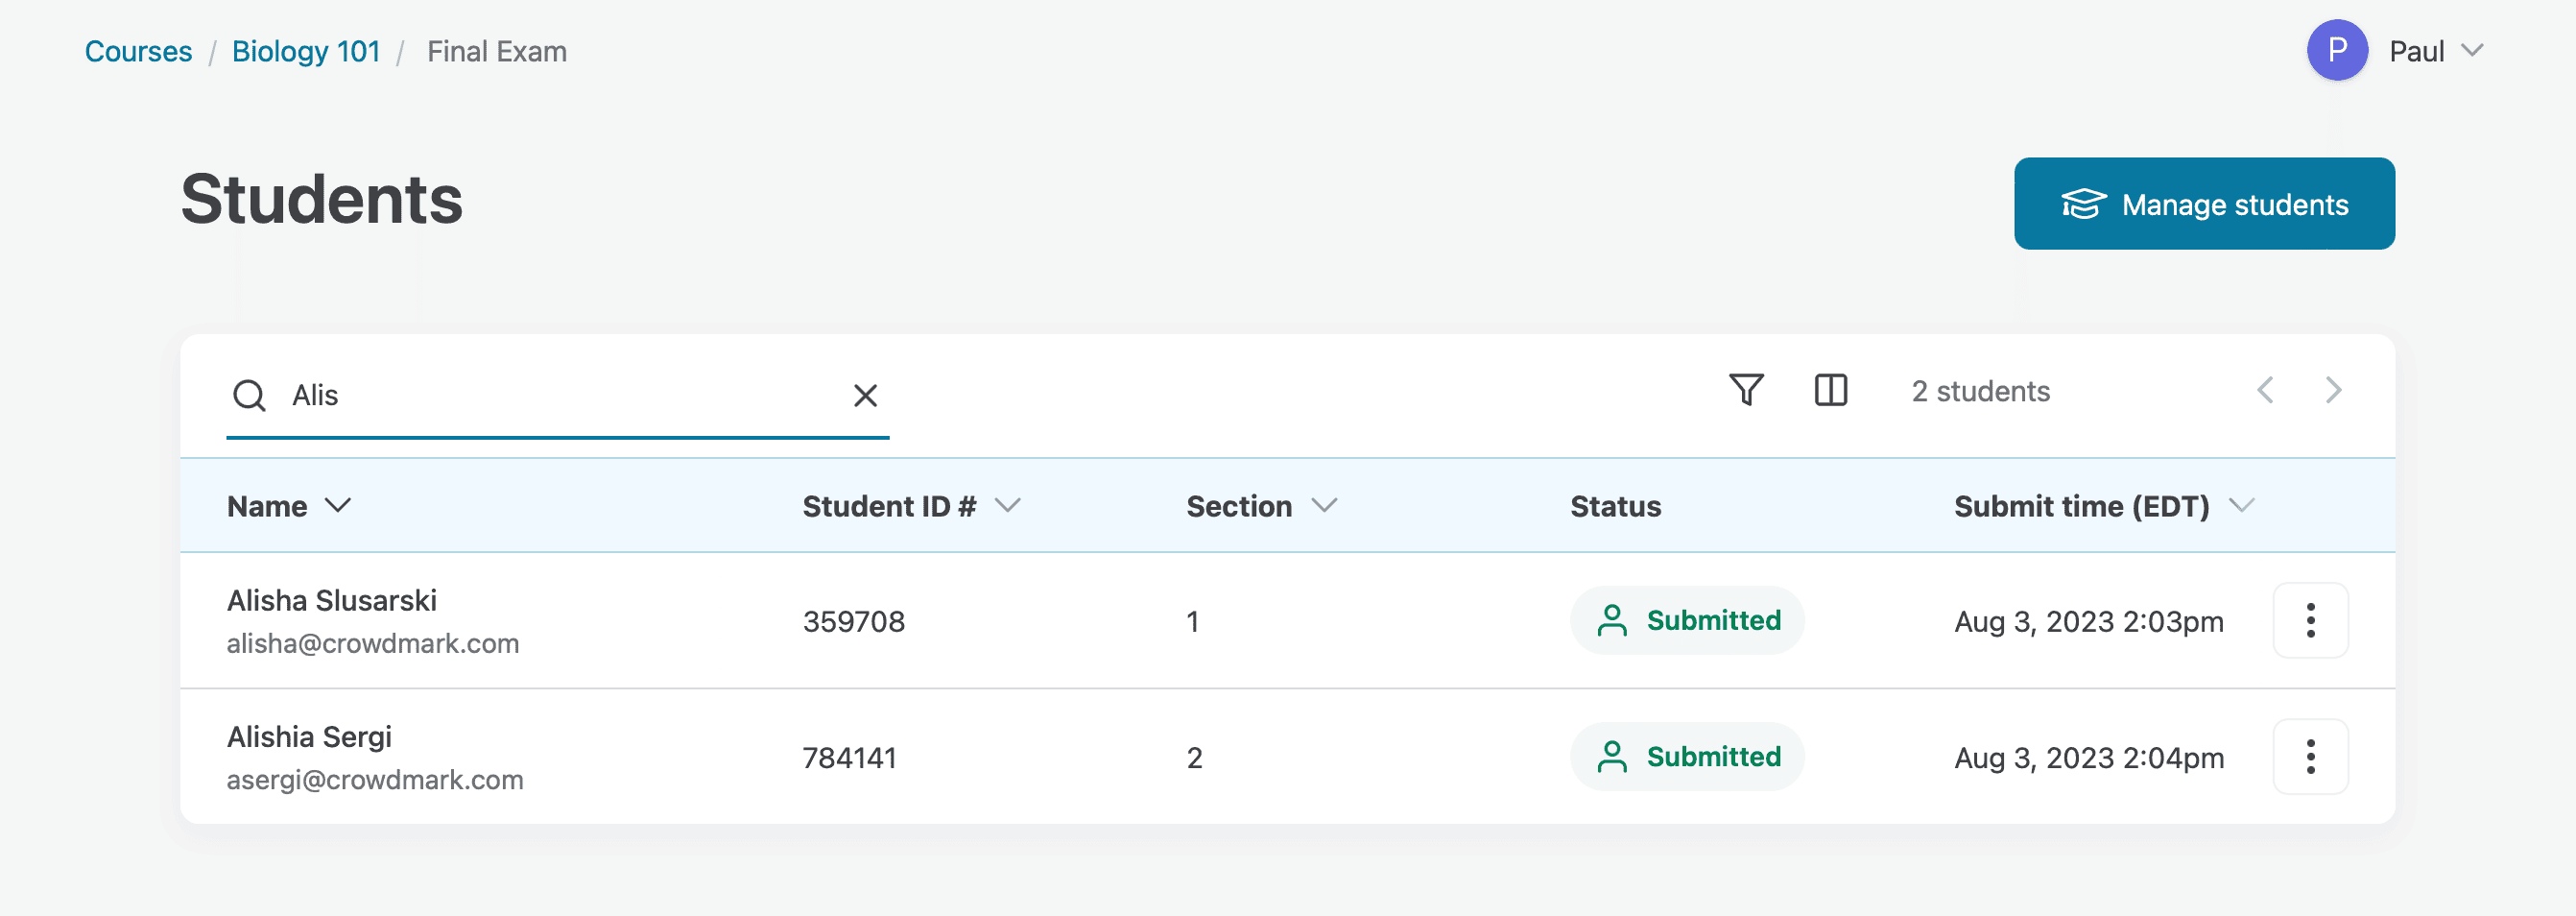Open the kebab menu for Alishia Sergi
The width and height of the screenshot is (2576, 916).
[x=2310, y=757]
